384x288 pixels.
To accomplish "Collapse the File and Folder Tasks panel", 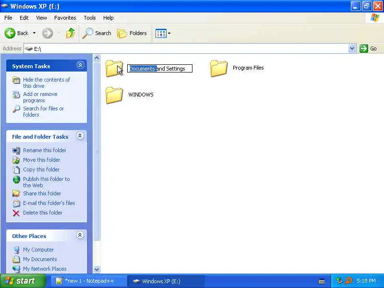I will tap(80, 136).
